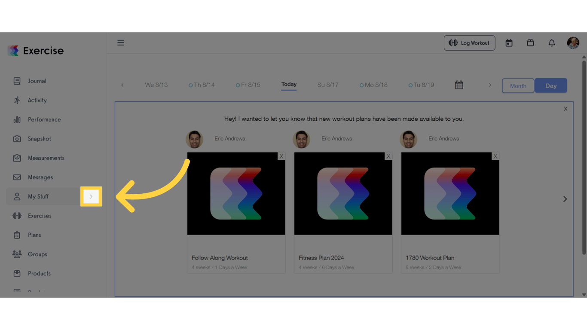Open the calendar date picker
Viewport: 587px width, 330px height.
click(x=459, y=85)
